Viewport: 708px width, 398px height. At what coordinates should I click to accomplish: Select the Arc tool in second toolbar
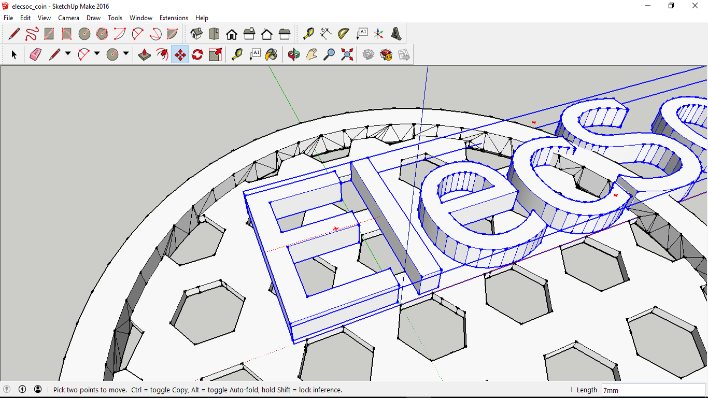point(83,54)
